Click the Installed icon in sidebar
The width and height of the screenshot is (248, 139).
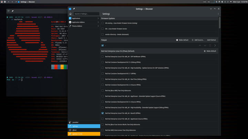tap(70, 122)
